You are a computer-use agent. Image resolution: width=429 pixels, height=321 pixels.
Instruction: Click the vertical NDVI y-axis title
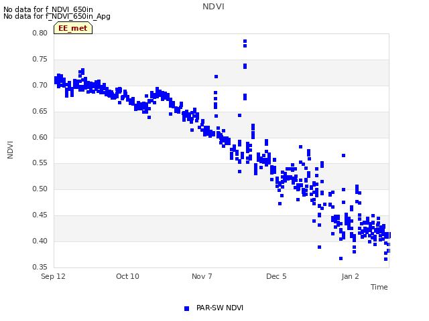[10, 150]
